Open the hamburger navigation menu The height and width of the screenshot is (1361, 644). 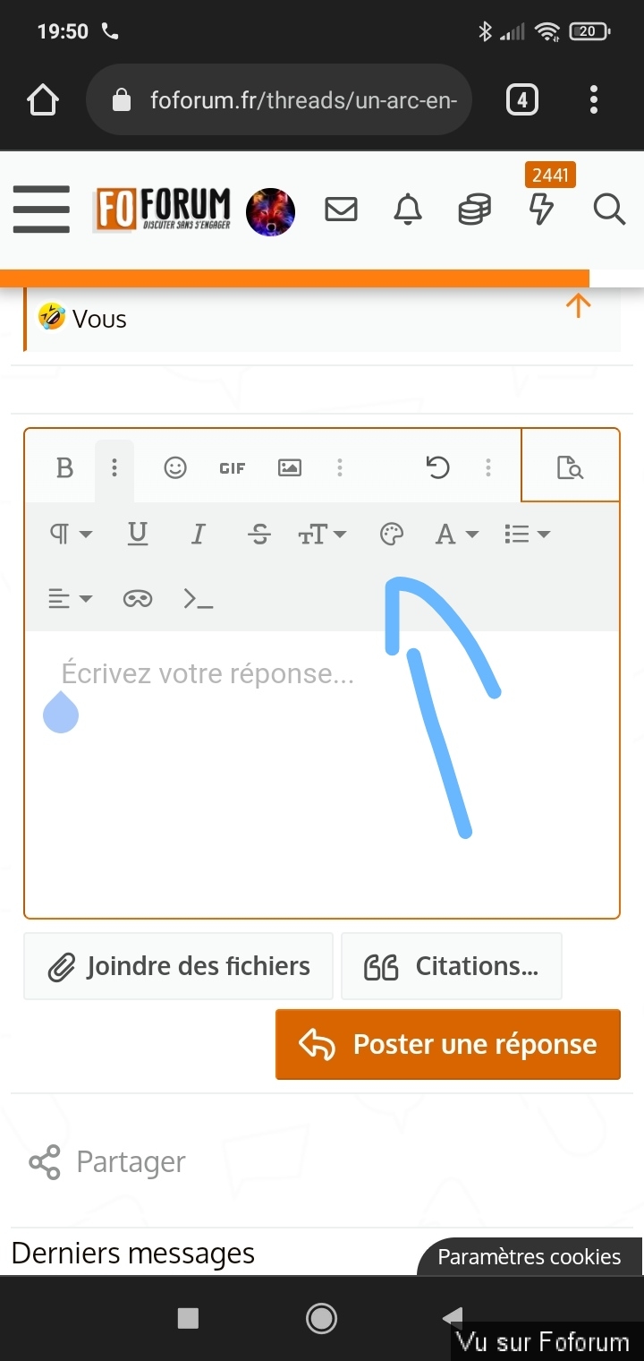point(41,210)
